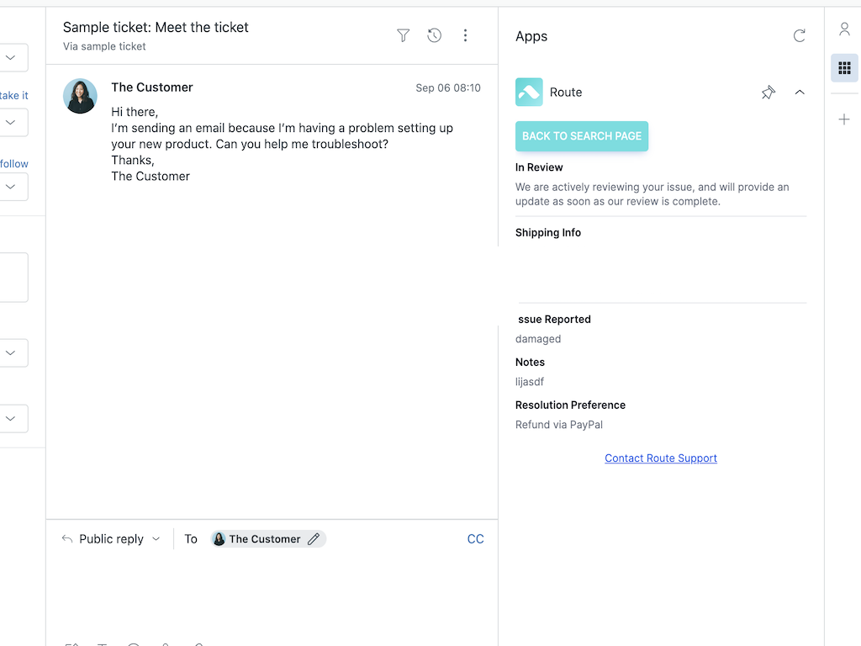
Task: Click the Route app logo
Action: 529,93
